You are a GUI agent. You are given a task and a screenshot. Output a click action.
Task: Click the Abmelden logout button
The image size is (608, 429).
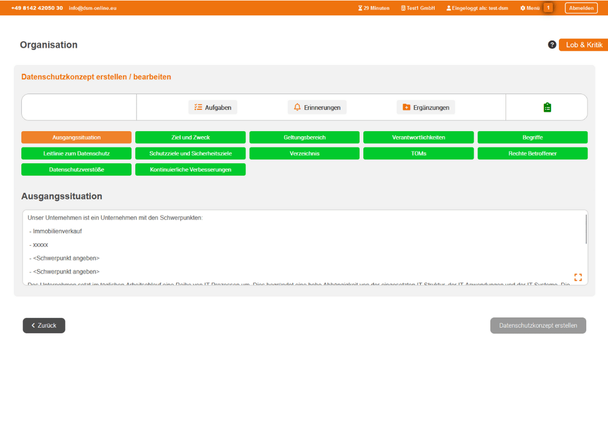click(581, 8)
